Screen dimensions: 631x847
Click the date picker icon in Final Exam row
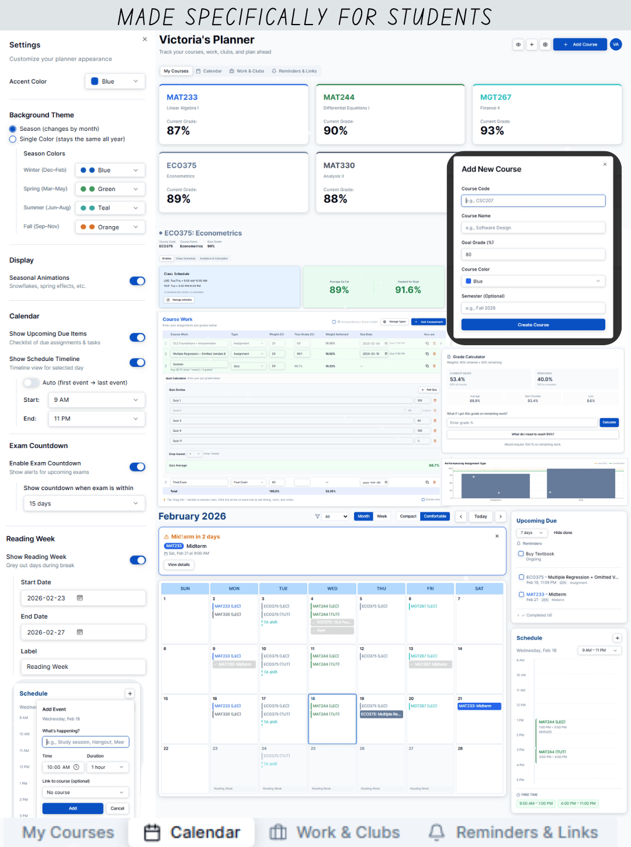(386, 482)
